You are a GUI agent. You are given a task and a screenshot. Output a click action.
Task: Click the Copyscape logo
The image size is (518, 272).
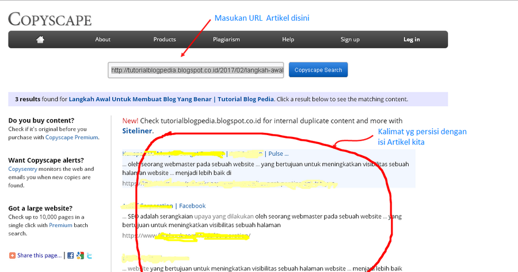[50, 19]
